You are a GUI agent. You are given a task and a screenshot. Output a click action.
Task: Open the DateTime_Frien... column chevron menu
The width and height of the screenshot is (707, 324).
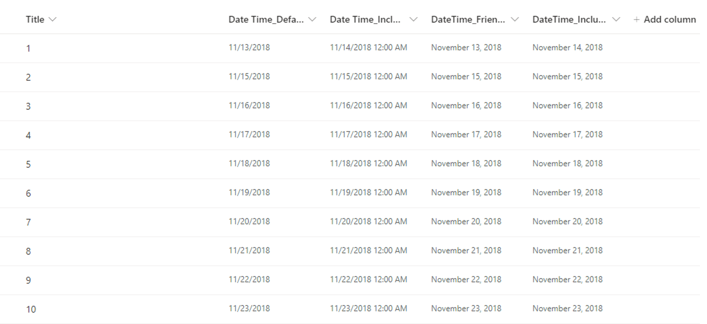coord(514,19)
